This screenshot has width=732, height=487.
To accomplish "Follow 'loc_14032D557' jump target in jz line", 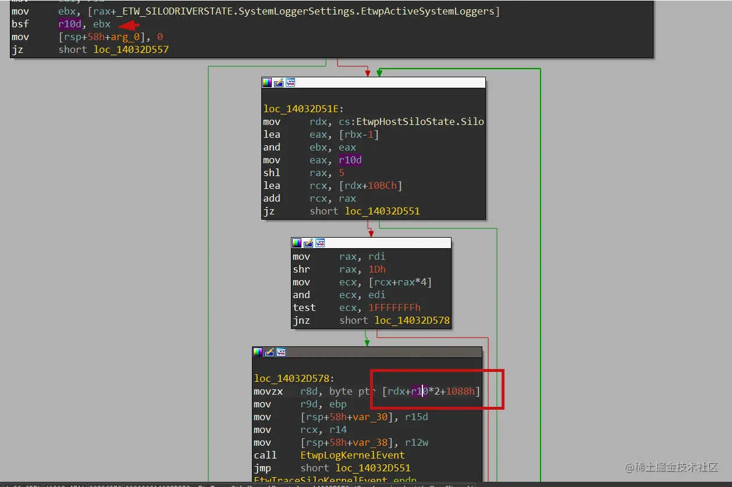I will point(131,50).
